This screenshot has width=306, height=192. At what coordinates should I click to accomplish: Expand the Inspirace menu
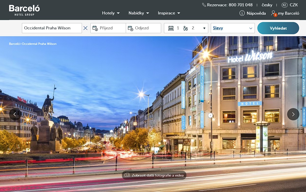pos(169,13)
